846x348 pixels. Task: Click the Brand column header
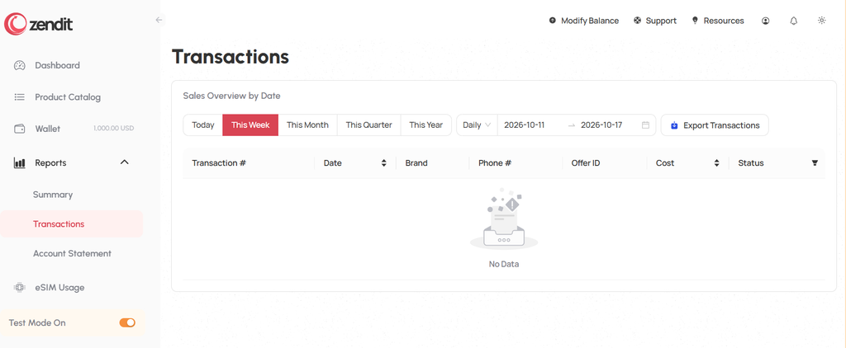click(416, 163)
